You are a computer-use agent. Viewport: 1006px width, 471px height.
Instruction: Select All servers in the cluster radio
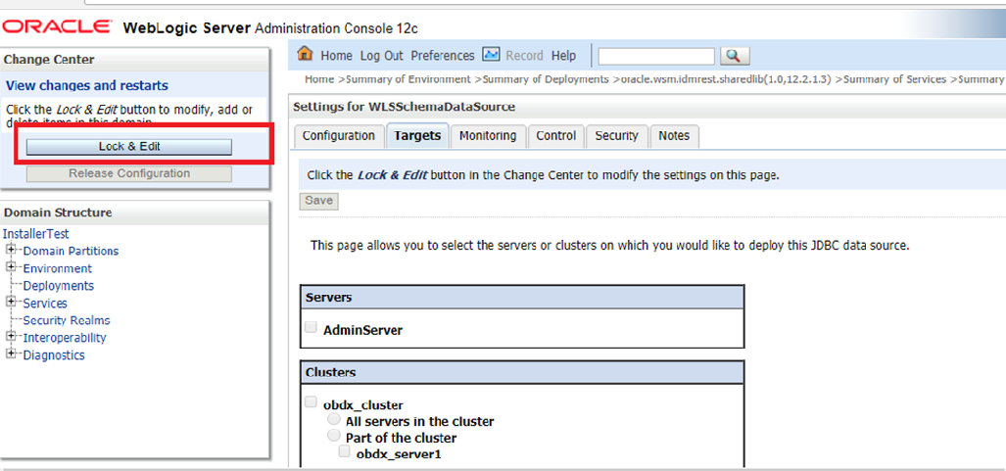pyautogui.click(x=334, y=420)
